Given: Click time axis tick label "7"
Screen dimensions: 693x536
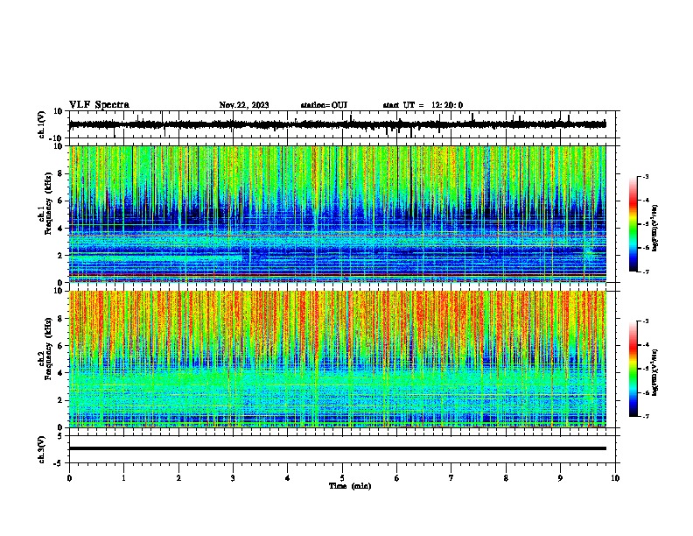Looking at the screenshot, I should click(451, 478).
